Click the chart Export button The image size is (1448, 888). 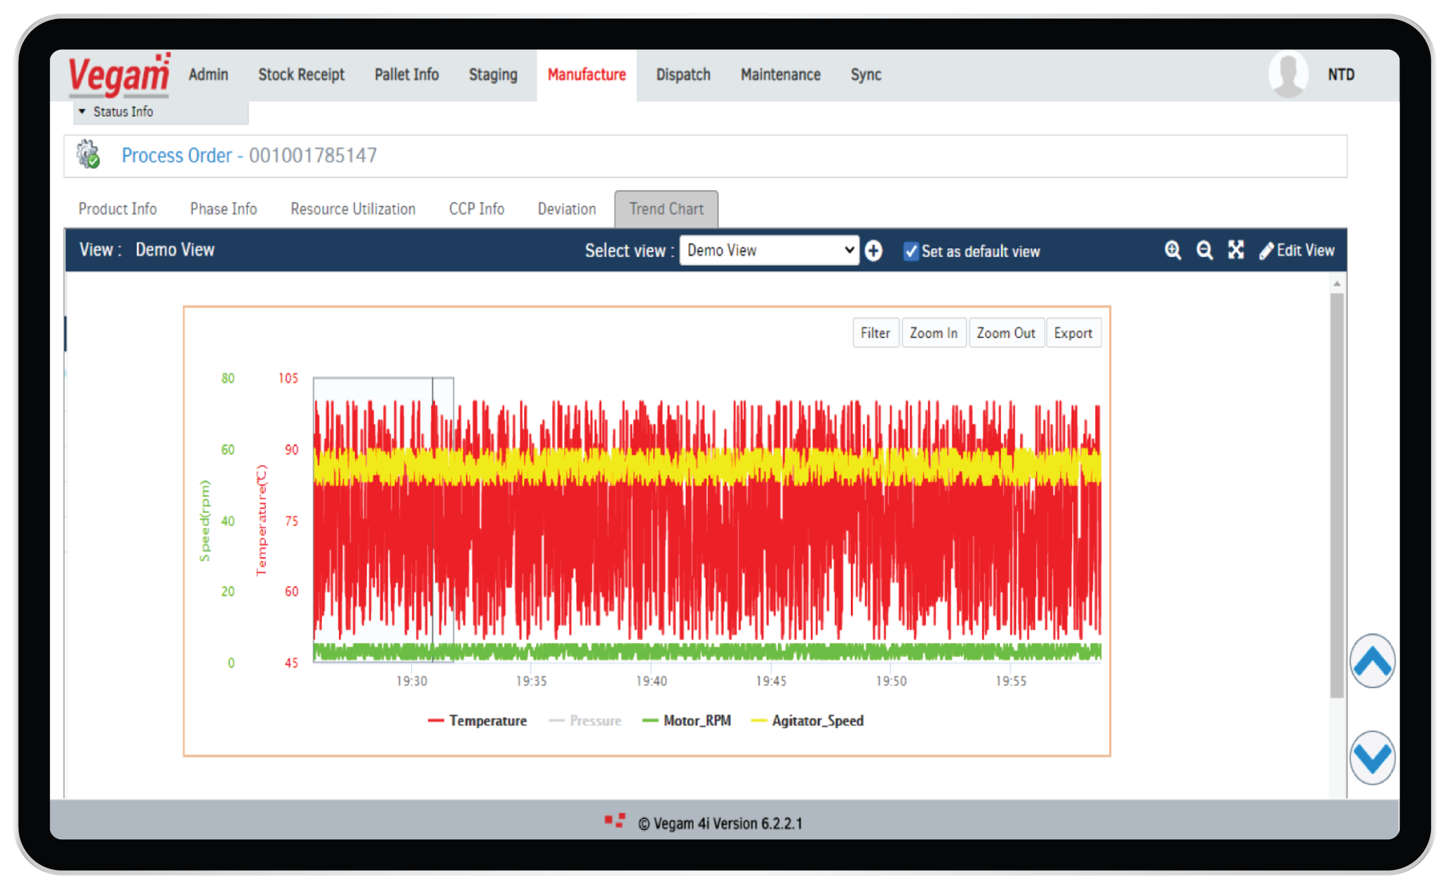(1073, 333)
